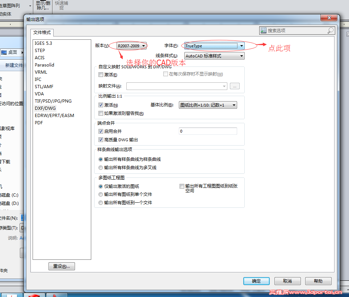Click 确定 to confirm export options
The image size is (349, 297).
point(256,281)
